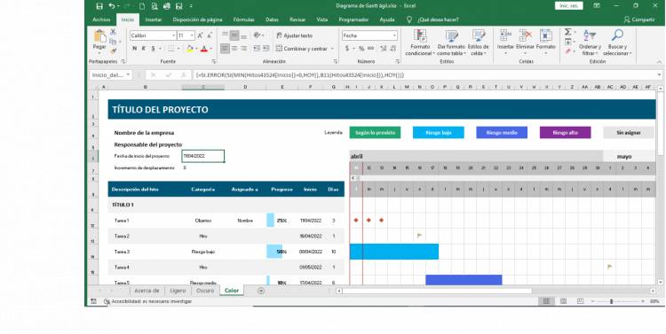The width and height of the screenshot is (666, 334).
Task: Toggle Ajustar texto wrap
Action: [294, 35]
